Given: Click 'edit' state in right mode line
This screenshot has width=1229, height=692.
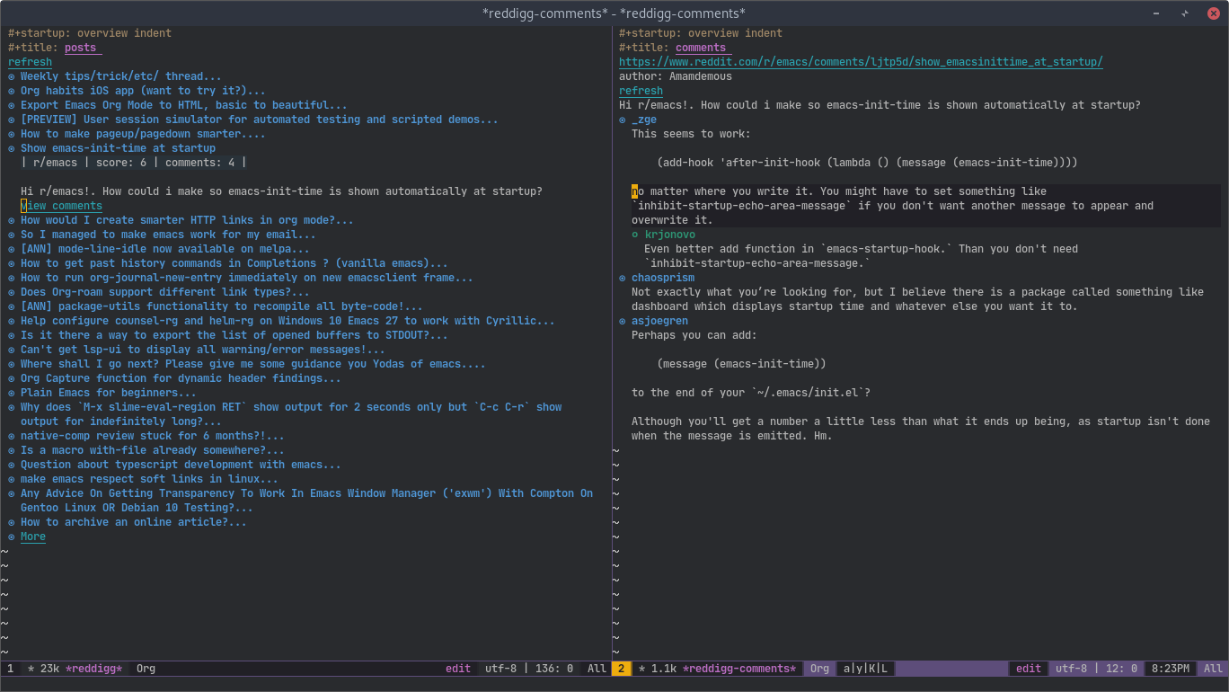Looking at the screenshot, I should [1029, 669].
